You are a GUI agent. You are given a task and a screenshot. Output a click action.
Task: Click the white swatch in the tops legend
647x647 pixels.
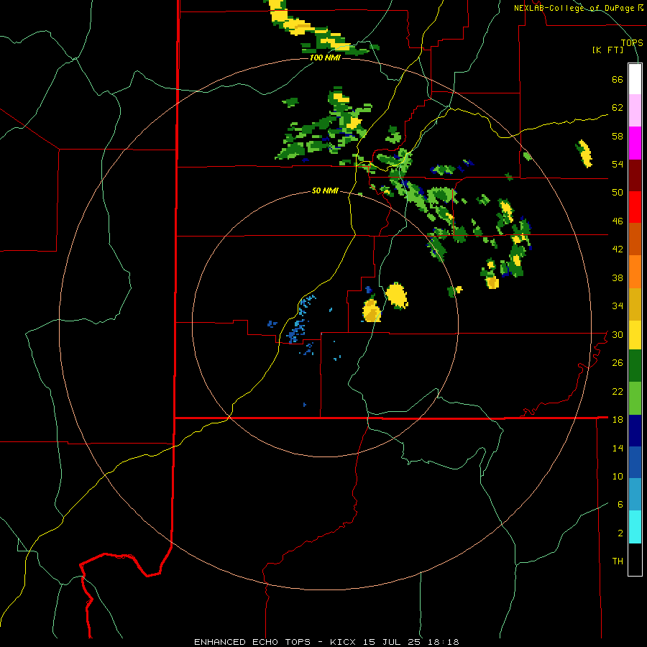(x=635, y=79)
